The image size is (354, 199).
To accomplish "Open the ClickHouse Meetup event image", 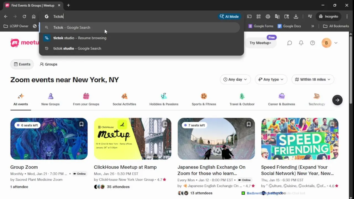I will [132, 139].
